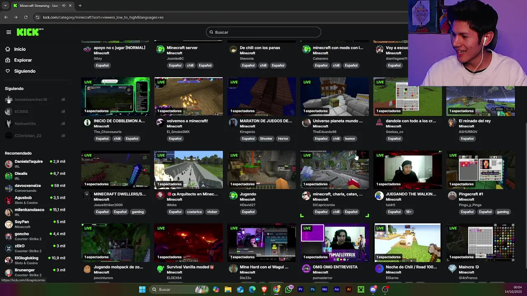The height and width of the screenshot is (296, 527).
Task: Focus the Buscar search field on Kick
Action: tap(263, 32)
